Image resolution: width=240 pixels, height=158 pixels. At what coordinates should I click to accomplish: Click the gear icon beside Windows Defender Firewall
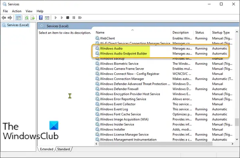click(x=97, y=88)
